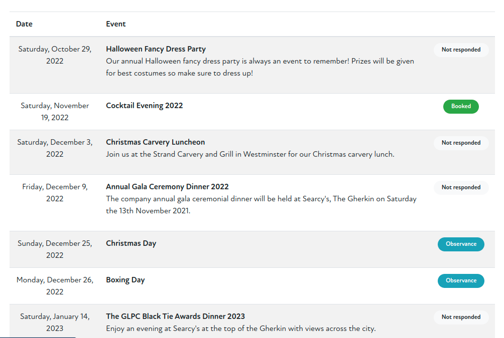Image resolution: width=504 pixels, height=338 pixels.
Task: Click the Saturday, October 29, 2022 date
Action: point(55,55)
